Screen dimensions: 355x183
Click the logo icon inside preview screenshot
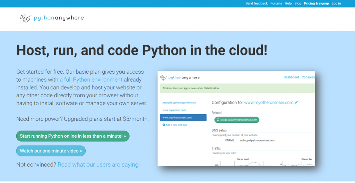(164, 78)
